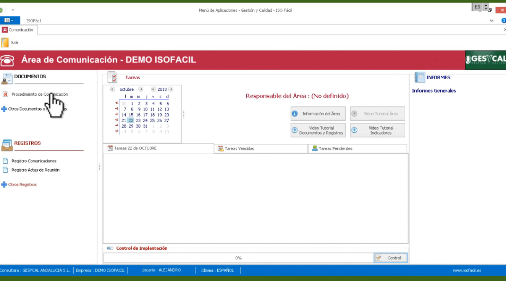The height and width of the screenshot is (281, 506).
Task: Click Usuario : ALEJANDRO in status bar
Action: tap(161, 270)
